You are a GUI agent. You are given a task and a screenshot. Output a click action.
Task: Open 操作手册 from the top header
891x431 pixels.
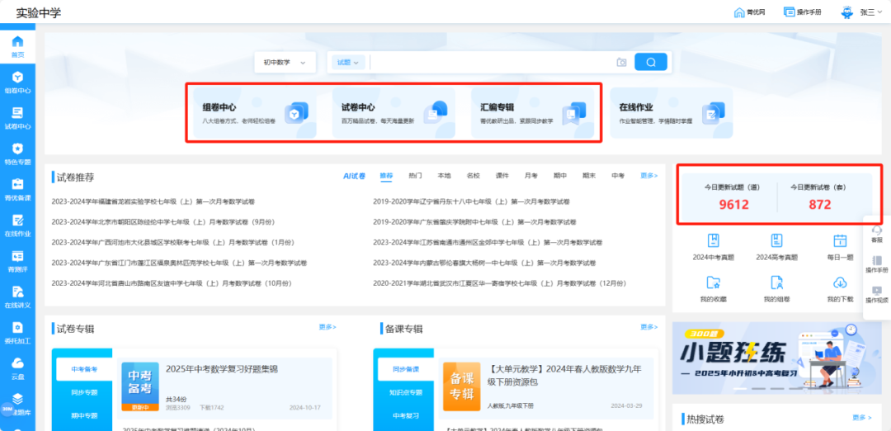tap(803, 12)
